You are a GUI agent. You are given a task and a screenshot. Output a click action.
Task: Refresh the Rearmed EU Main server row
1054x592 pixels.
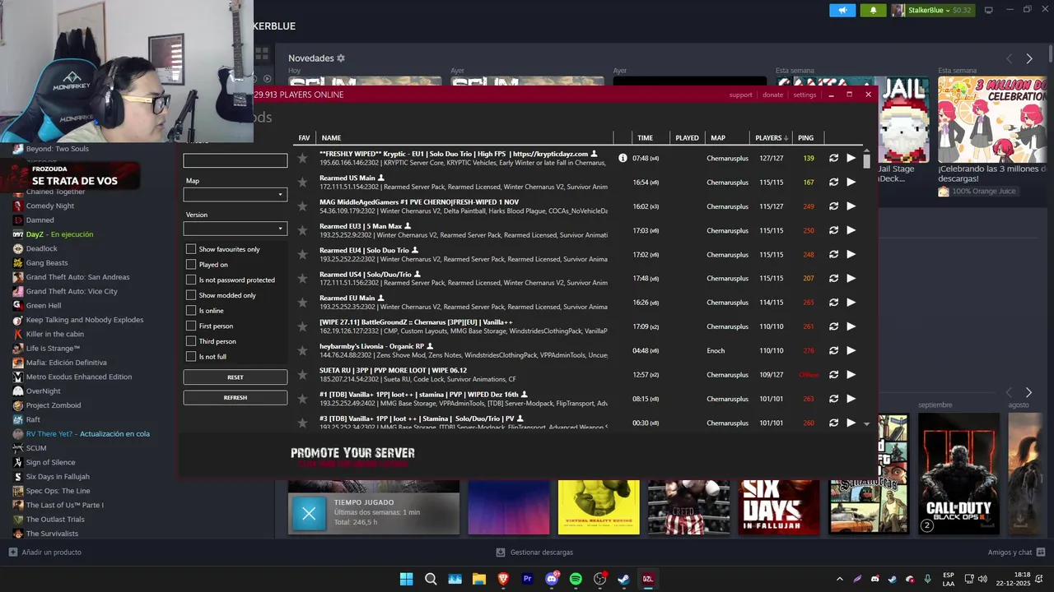point(833,303)
